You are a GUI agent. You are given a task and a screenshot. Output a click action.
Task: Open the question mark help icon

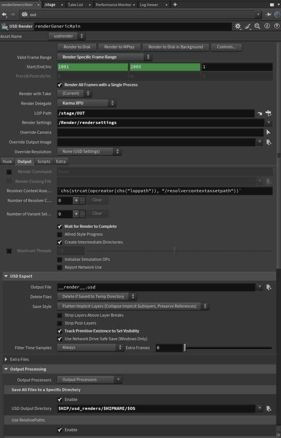coord(277,26)
